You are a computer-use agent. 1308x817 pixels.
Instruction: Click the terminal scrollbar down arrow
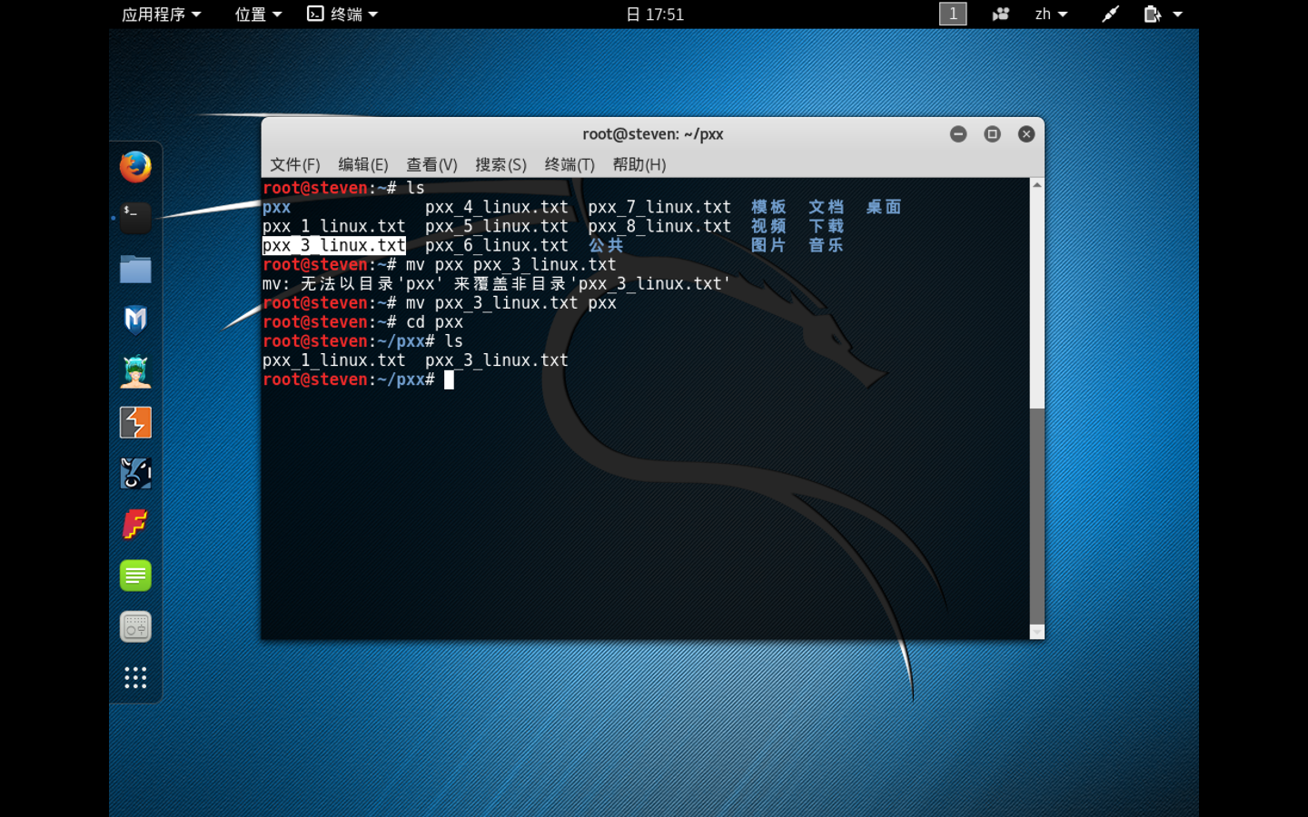(1037, 632)
